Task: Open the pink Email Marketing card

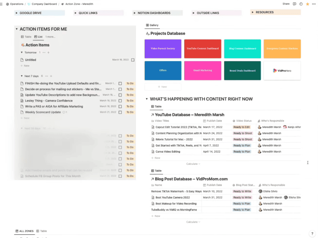Action: pyautogui.click(x=202, y=71)
